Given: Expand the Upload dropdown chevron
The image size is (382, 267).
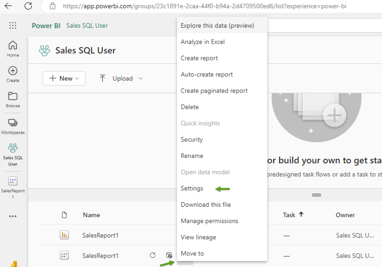Looking at the screenshot, I should click(x=141, y=79).
